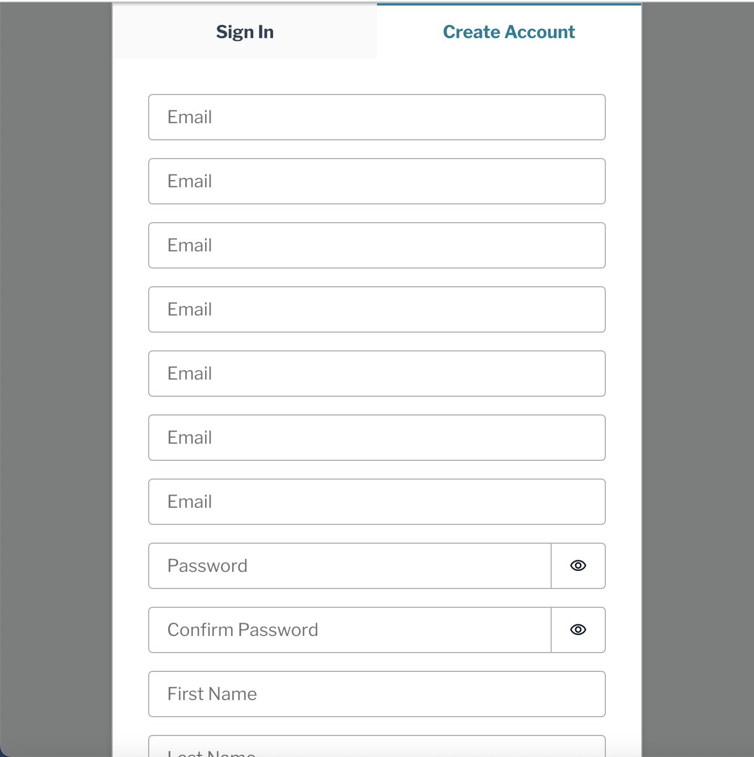Click the Create Account tab label
This screenshot has width=754, height=757.
coord(509,31)
